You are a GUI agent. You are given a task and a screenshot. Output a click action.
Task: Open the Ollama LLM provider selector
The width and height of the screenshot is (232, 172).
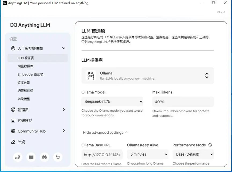148,76
